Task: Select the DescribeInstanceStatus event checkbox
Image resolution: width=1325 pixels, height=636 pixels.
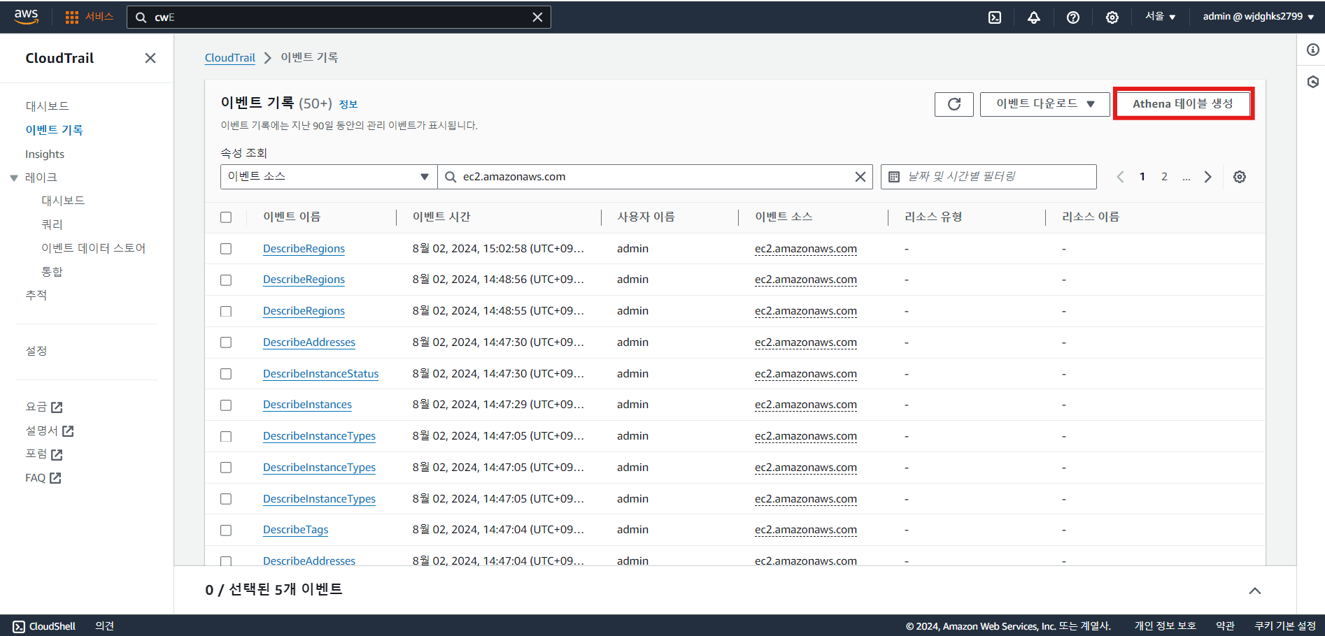Action: pos(226,374)
